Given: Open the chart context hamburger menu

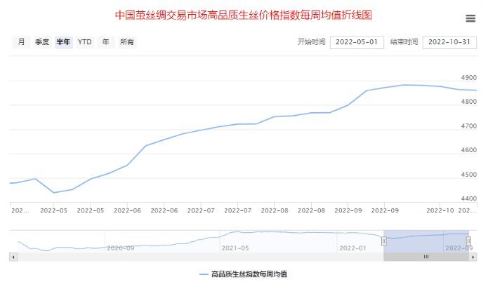Looking at the screenshot, I should [x=470, y=18].
